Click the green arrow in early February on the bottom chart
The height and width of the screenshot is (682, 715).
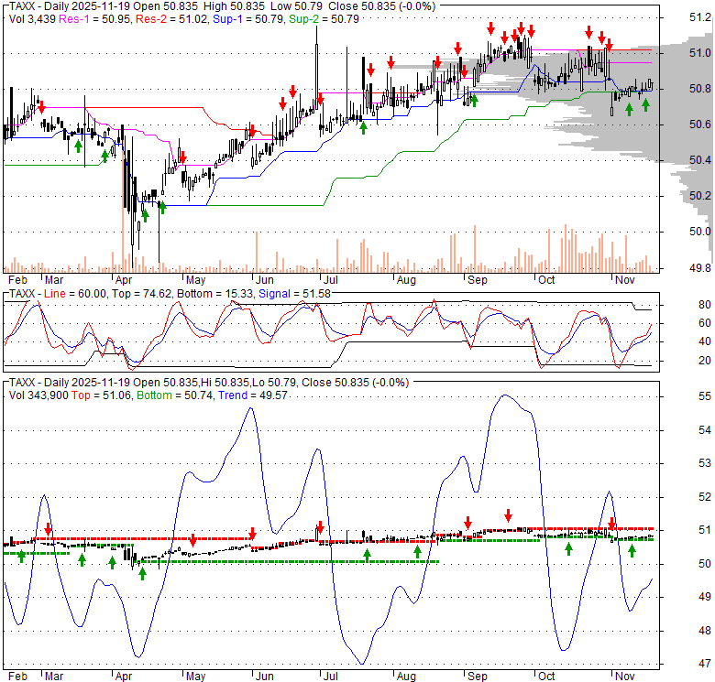(21, 556)
